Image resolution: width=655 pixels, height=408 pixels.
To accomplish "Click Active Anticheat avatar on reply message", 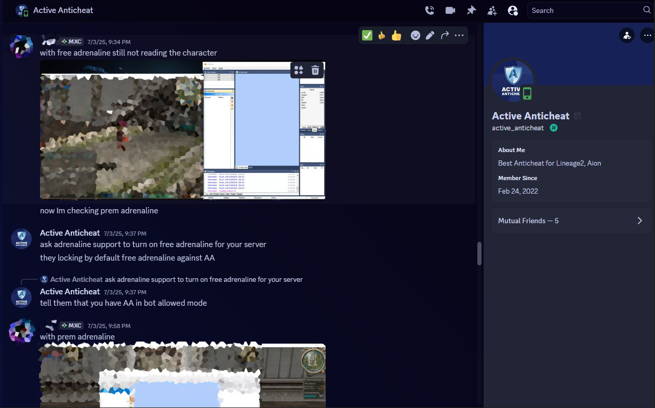I will [x=21, y=297].
